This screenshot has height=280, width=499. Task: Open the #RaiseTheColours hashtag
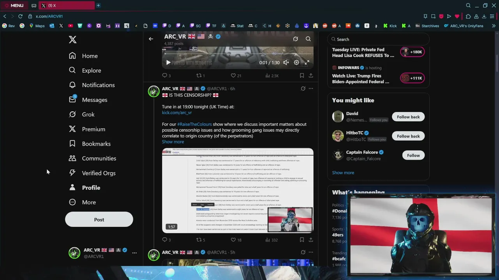tap(195, 124)
